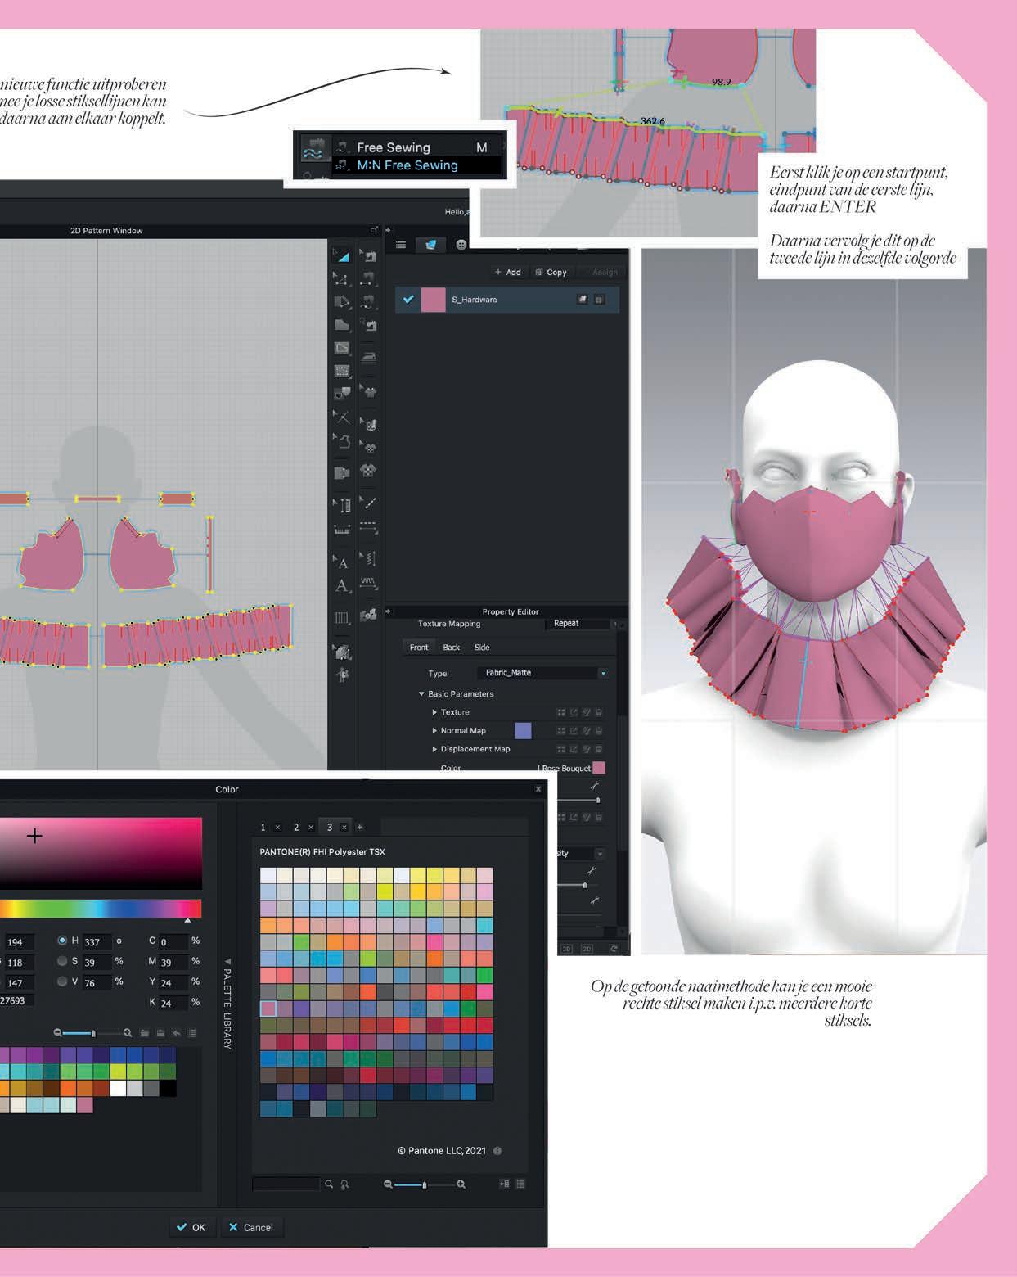Collapse the Basic Parameters section
The height and width of the screenshot is (1277, 1017).
coord(422,693)
